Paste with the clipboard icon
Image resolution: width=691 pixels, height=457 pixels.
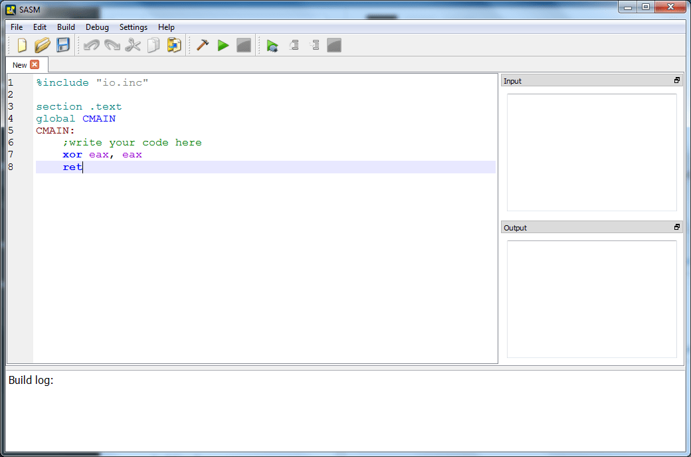click(x=174, y=45)
